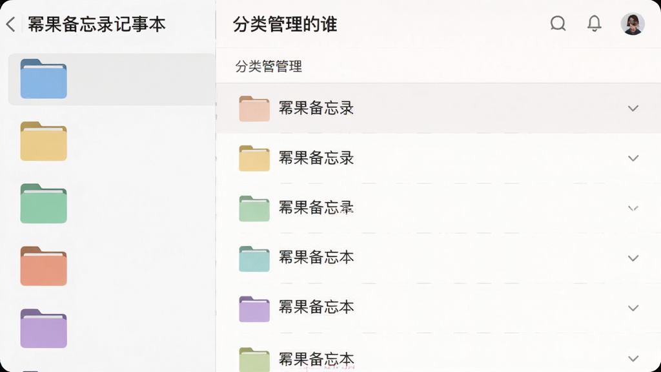Click the light green folder icon in the list
This screenshot has width=661, height=372.
[254, 209]
